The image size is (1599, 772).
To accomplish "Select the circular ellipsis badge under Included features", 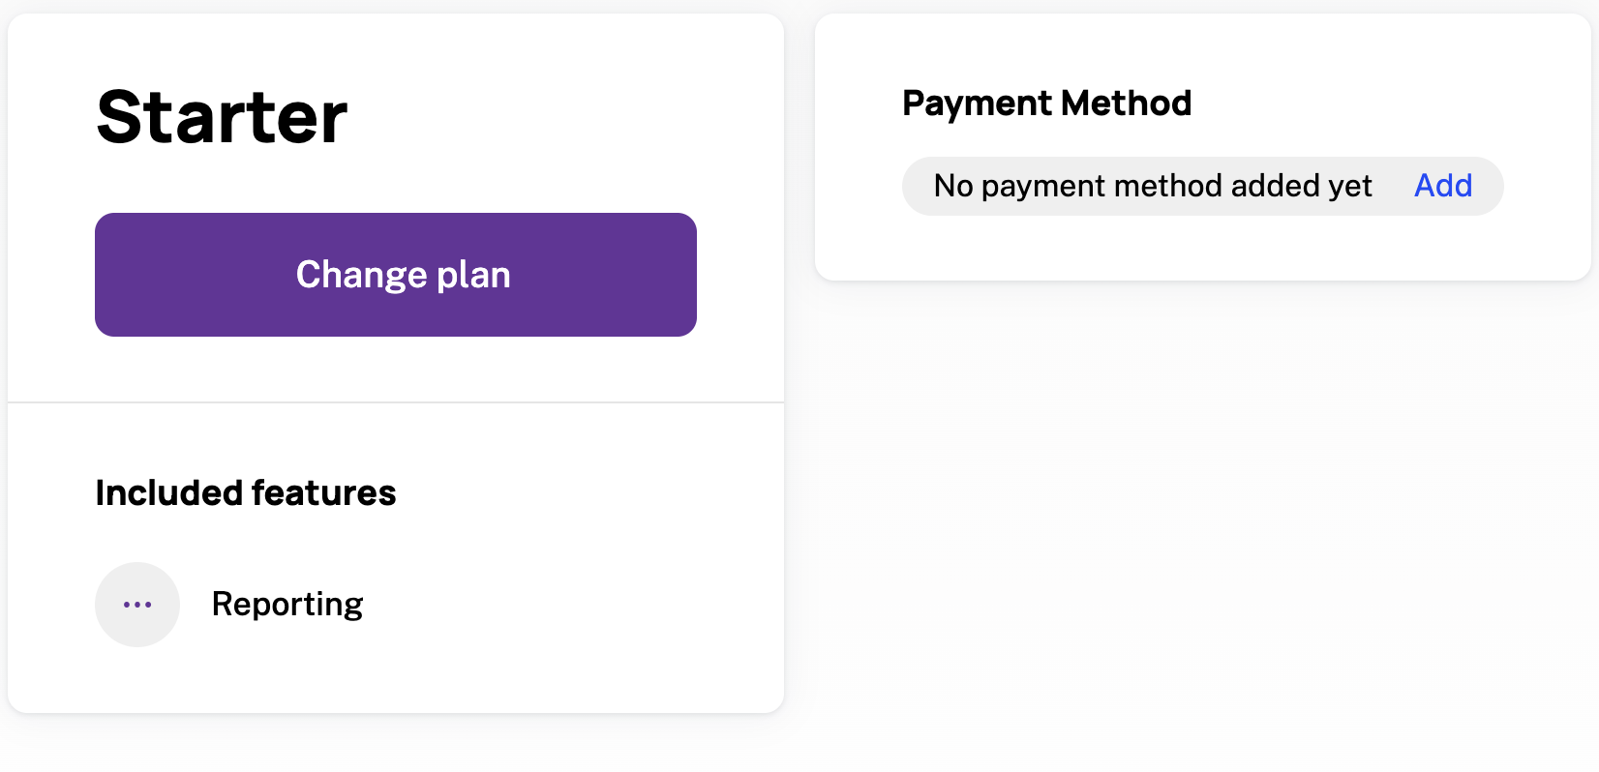I will point(137,604).
